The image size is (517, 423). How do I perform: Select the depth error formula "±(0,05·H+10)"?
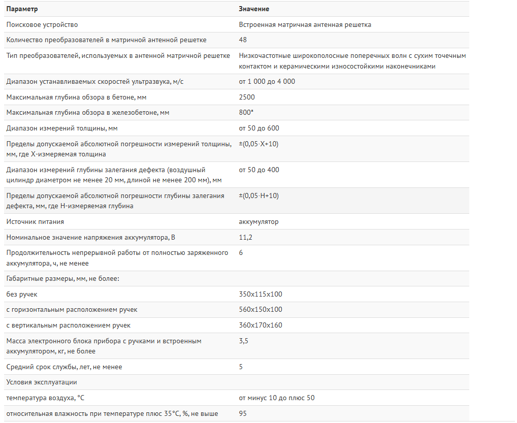pos(258,196)
